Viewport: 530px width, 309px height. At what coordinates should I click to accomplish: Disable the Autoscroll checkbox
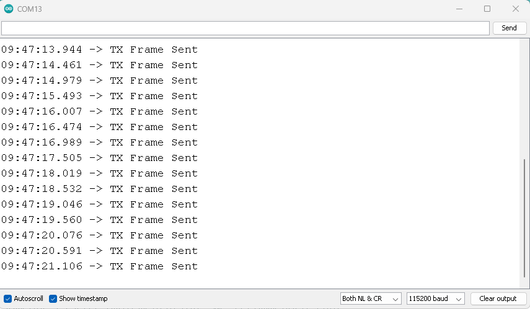click(8, 298)
